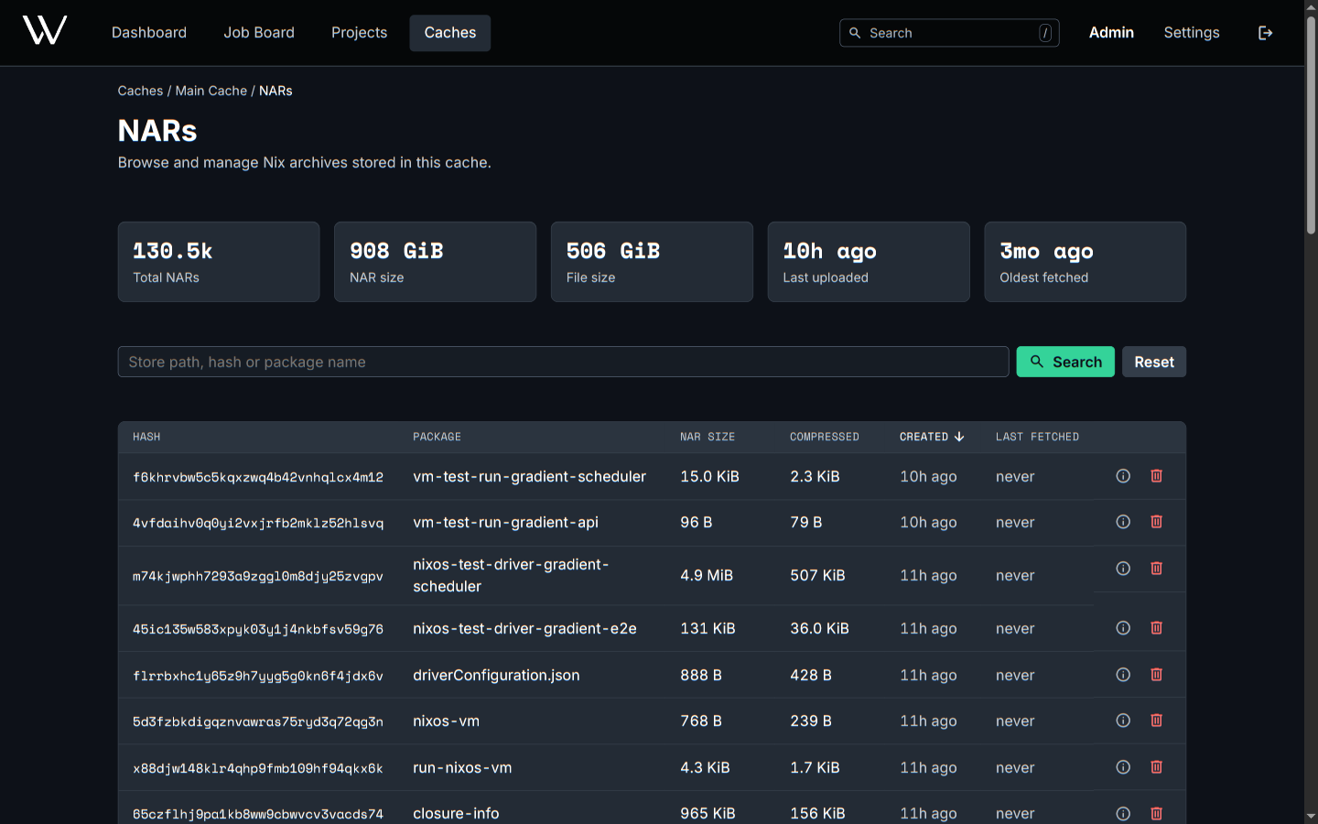Show info for nixos-test-driver-gradient-scheduler row

[x=1123, y=569]
